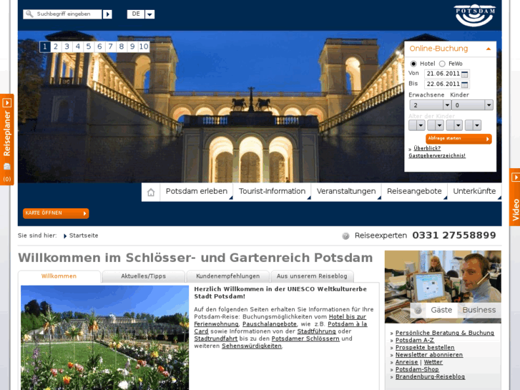
Task: Select the Gäste tab
Action: pos(441,310)
